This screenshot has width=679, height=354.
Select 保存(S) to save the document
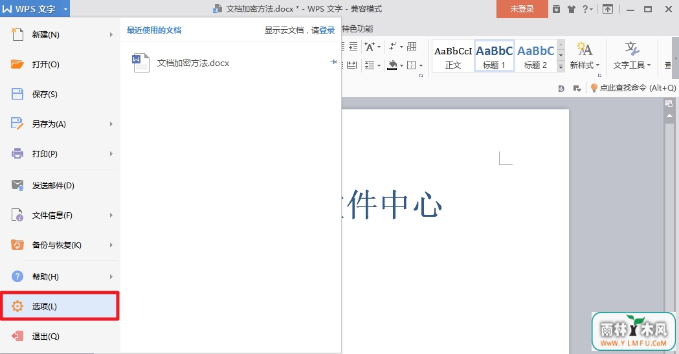click(60, 94)
